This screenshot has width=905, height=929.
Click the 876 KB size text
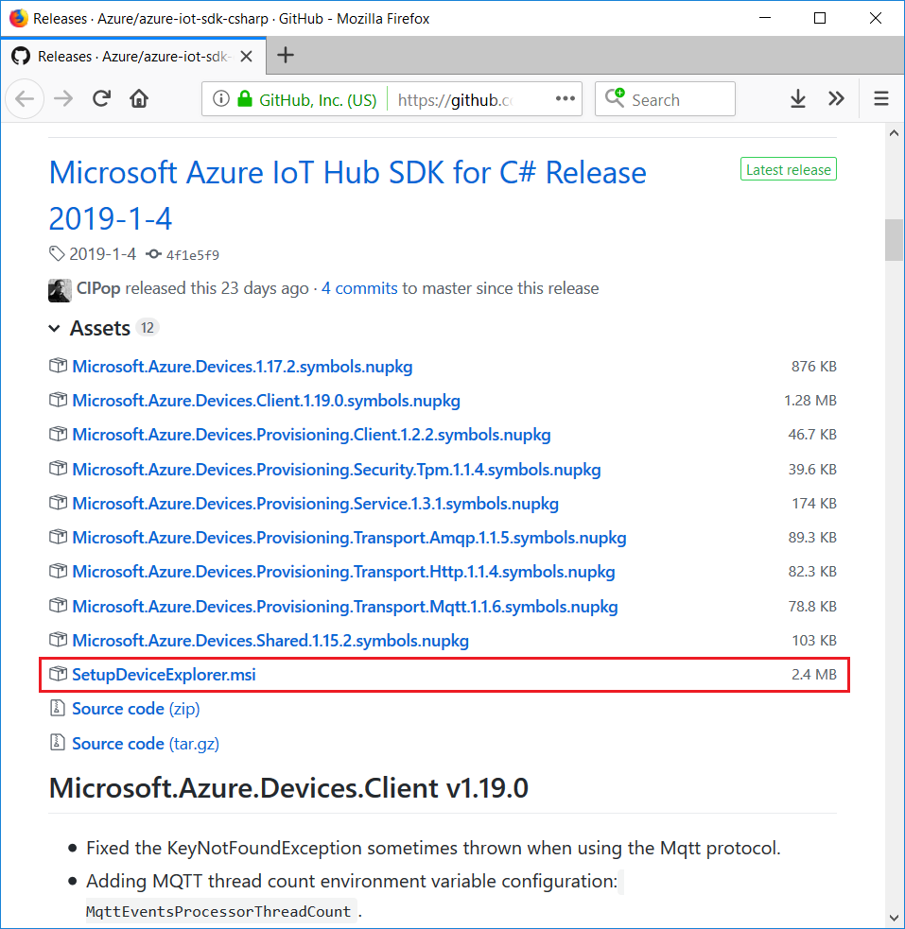(813, 366)
